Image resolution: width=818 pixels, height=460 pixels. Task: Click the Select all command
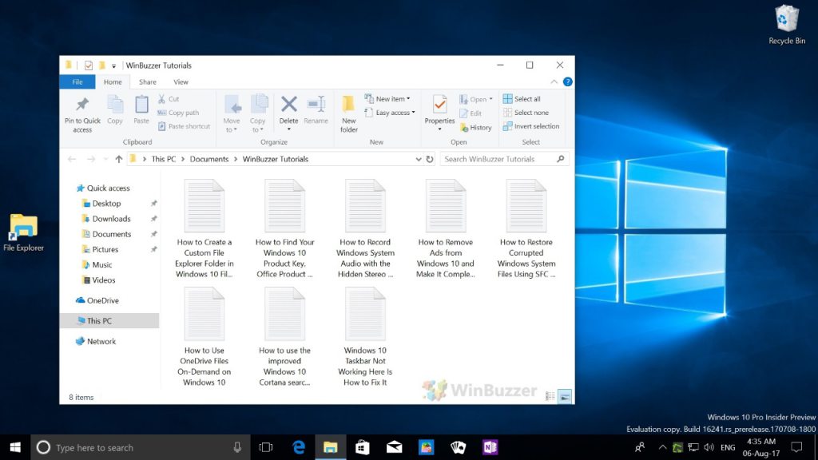(x=523, y=97)
